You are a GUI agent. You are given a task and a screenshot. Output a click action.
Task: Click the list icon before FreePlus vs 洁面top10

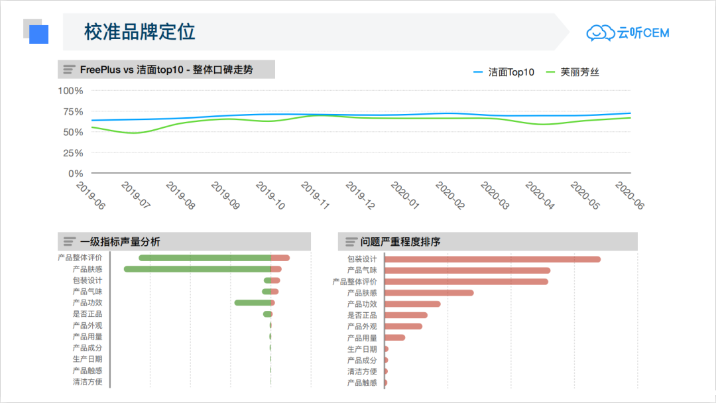click(x=70, y=70)
